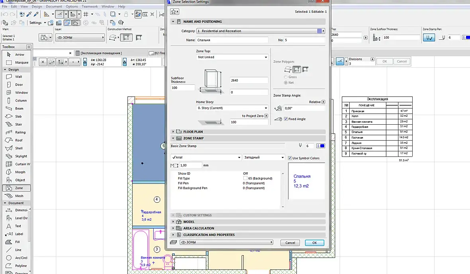This screenshot has height=274, width=470.
Task: Expand CLASSIFICATION AND PROPERTIES section
Action: pyautogui.click(x=248, y=235)
